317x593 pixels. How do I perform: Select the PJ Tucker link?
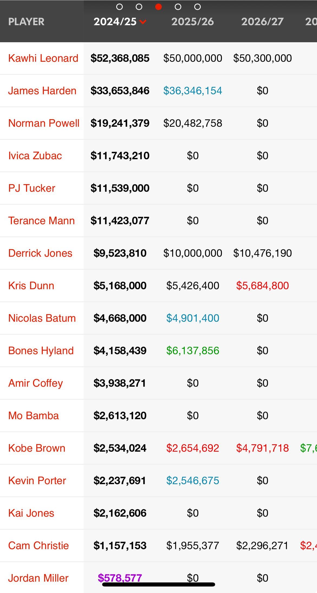coord(32,188)
